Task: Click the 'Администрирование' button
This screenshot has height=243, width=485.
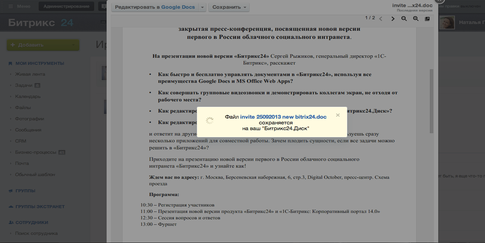Action: pyautogui.click(x=66, y=6)
